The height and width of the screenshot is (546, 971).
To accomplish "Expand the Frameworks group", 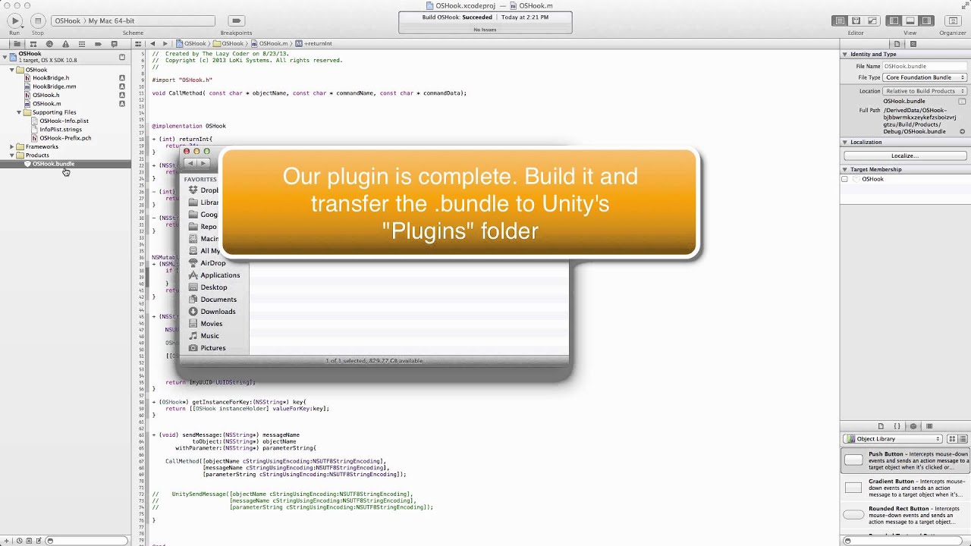I will (x=11, y=146).
